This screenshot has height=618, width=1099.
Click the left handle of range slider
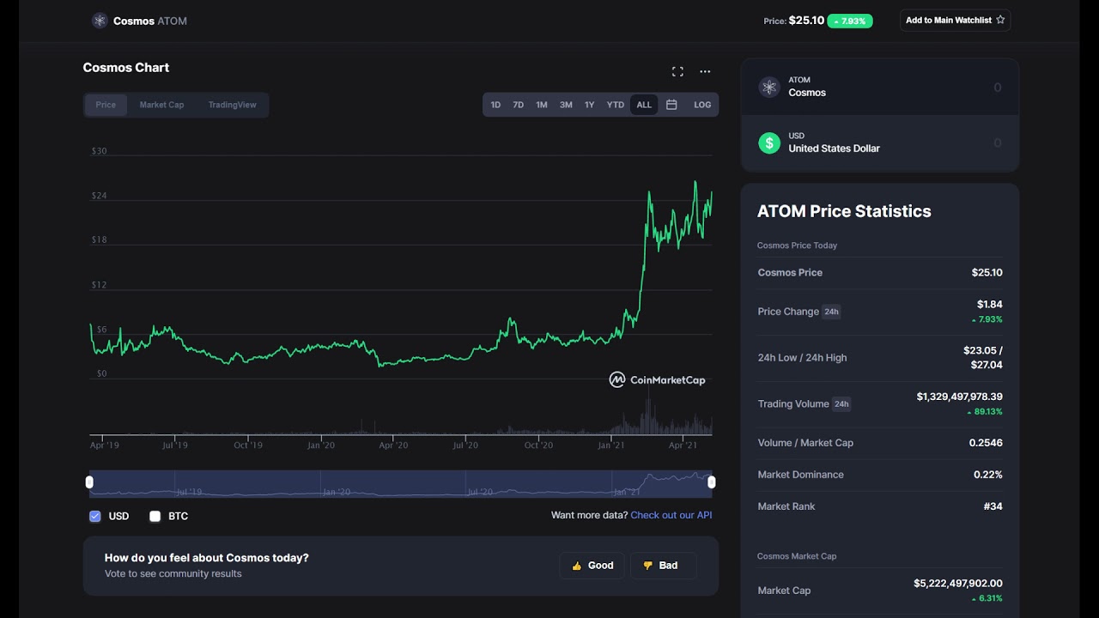click(89, 482)
